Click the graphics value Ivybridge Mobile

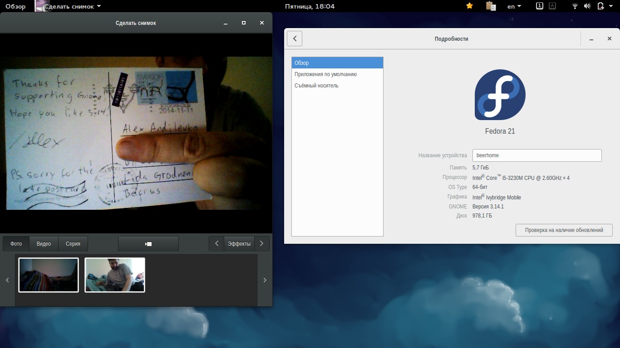coord(497,197)
